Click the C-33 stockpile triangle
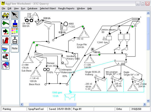The width and height of the screenshot is (151, 112). point(96,87)
